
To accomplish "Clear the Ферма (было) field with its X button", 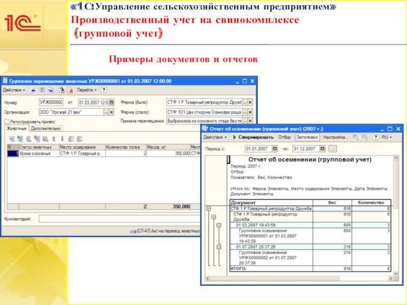I will (x=250, y=103).
